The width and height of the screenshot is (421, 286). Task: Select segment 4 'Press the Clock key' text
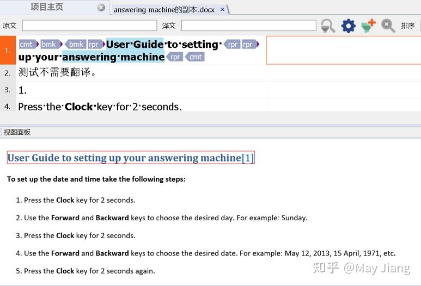(x=100, y=107)
